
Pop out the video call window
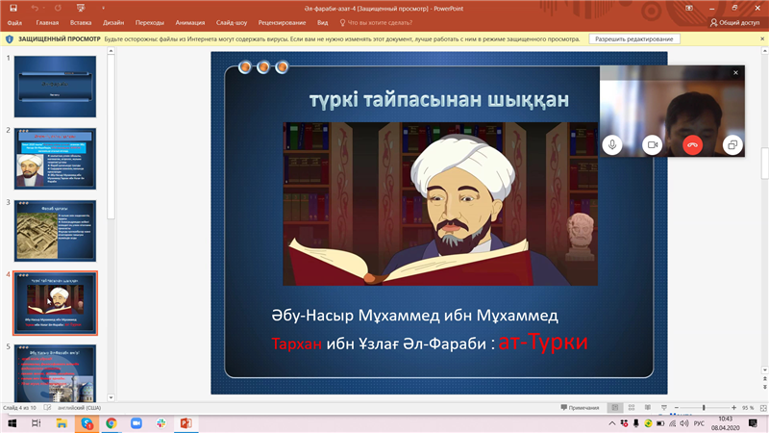pos(732,144)
